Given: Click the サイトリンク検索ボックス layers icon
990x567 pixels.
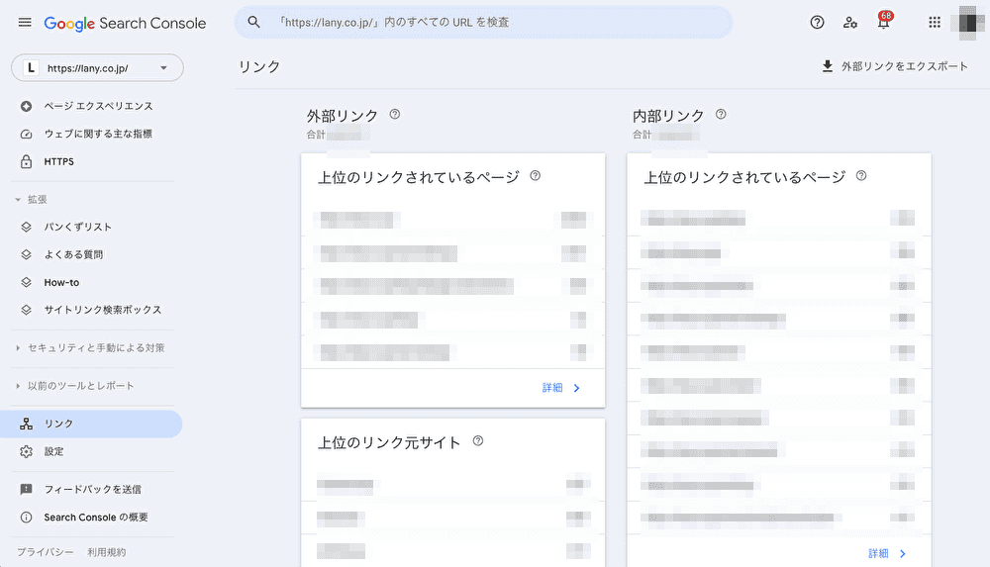Looking at the screenshot, I should coord(26,310).
